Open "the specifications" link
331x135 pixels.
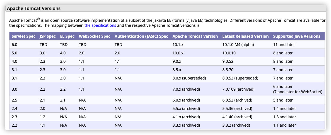coord(100,26)
